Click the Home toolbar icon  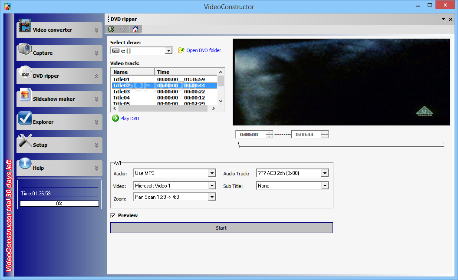click(135, 29)
